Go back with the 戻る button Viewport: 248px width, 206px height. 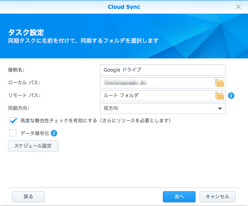28,196
